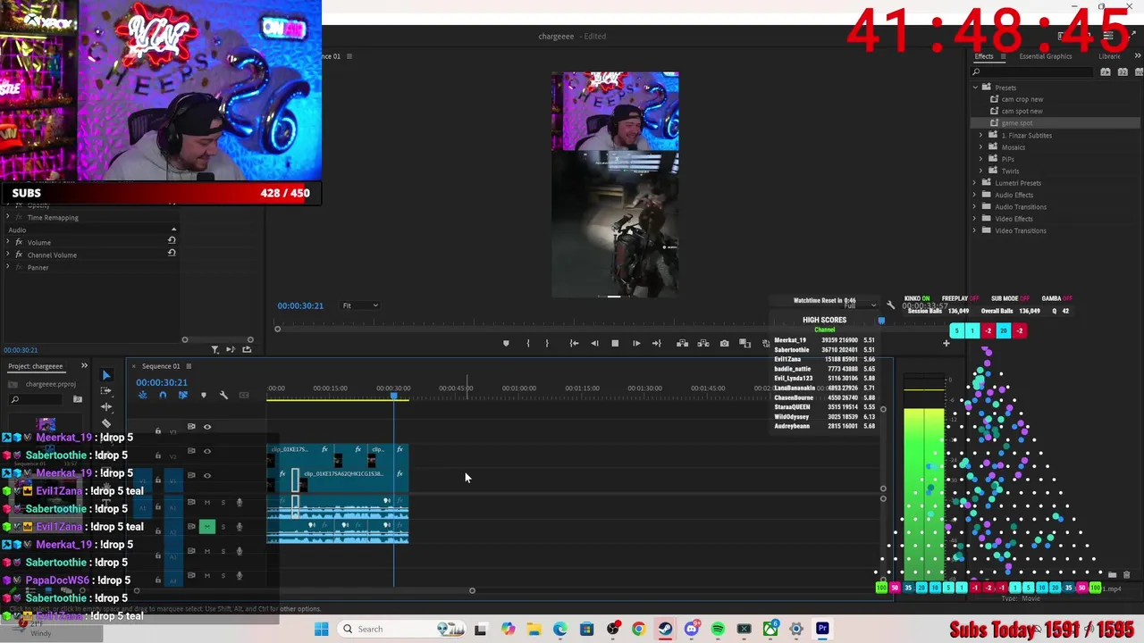Select the Razor tool
1144x643 pixels.
[x=106, y=423]
